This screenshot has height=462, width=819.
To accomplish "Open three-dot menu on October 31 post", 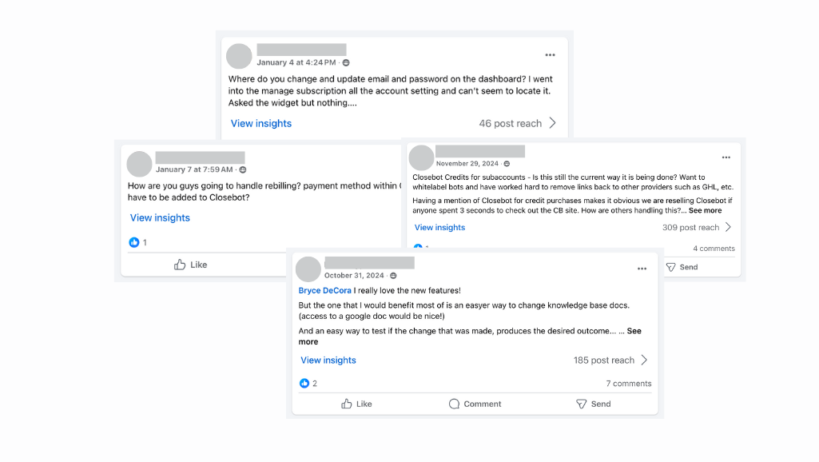I will pyautogui.click(x=642, y=269).
